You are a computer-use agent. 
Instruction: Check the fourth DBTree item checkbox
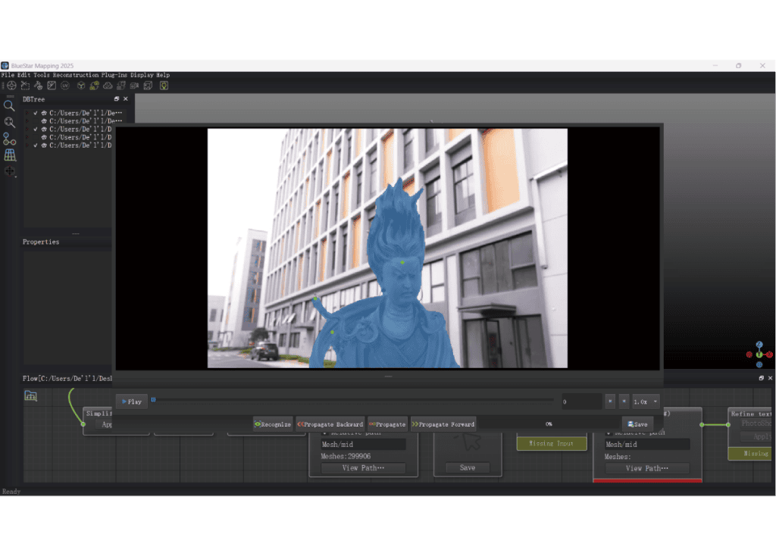[36, 137]
